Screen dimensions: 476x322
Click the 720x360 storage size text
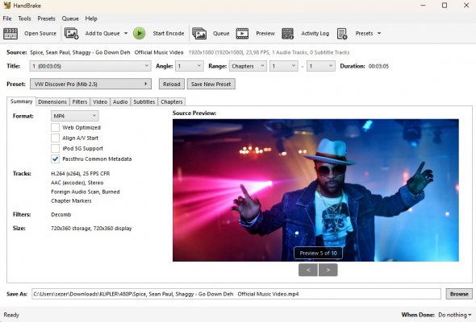91,229
